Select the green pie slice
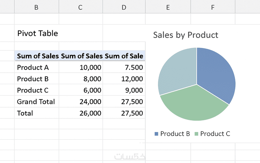 [x=192, y=104]
